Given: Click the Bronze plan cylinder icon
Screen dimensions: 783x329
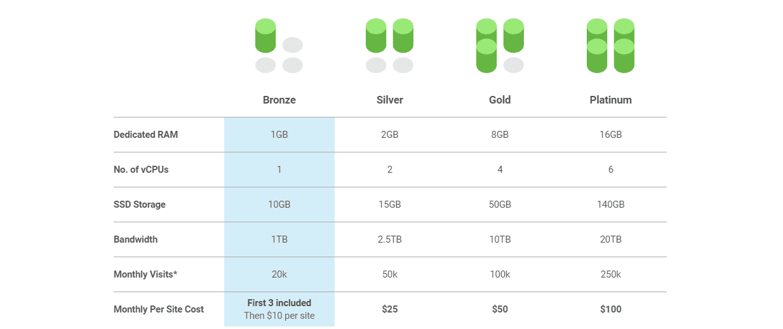Looking at the screenshot, I should [279, 46].
